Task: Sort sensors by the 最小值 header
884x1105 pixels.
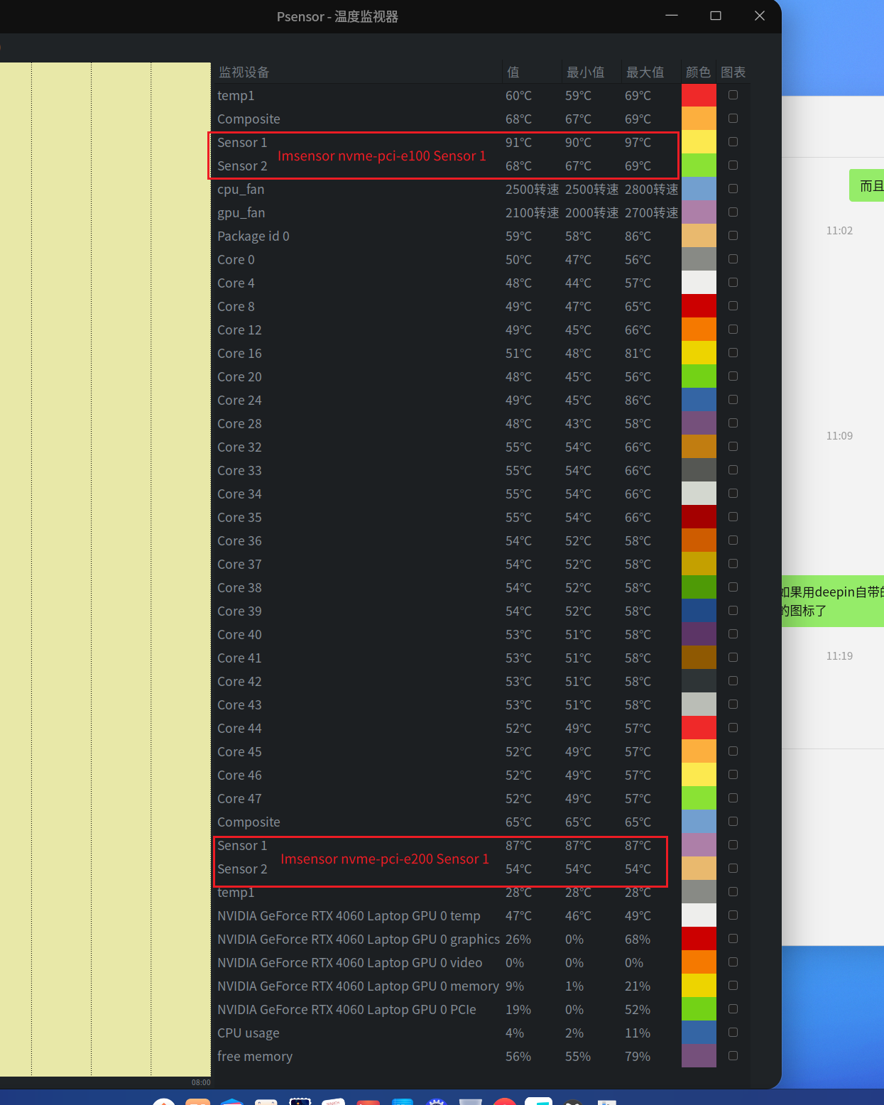Action: point(585,72)
